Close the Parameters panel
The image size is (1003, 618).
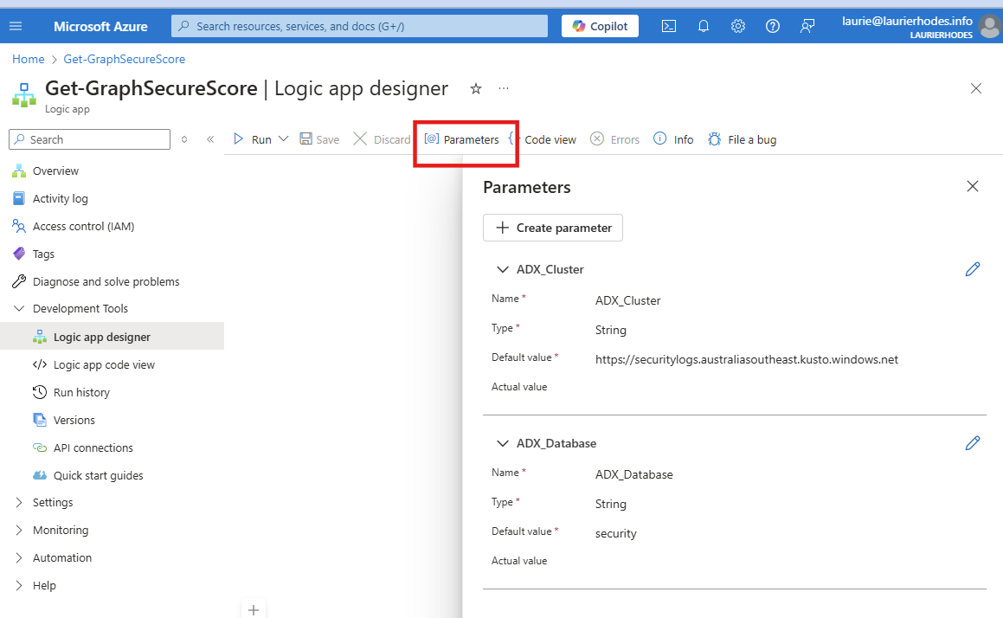point(973,186)
